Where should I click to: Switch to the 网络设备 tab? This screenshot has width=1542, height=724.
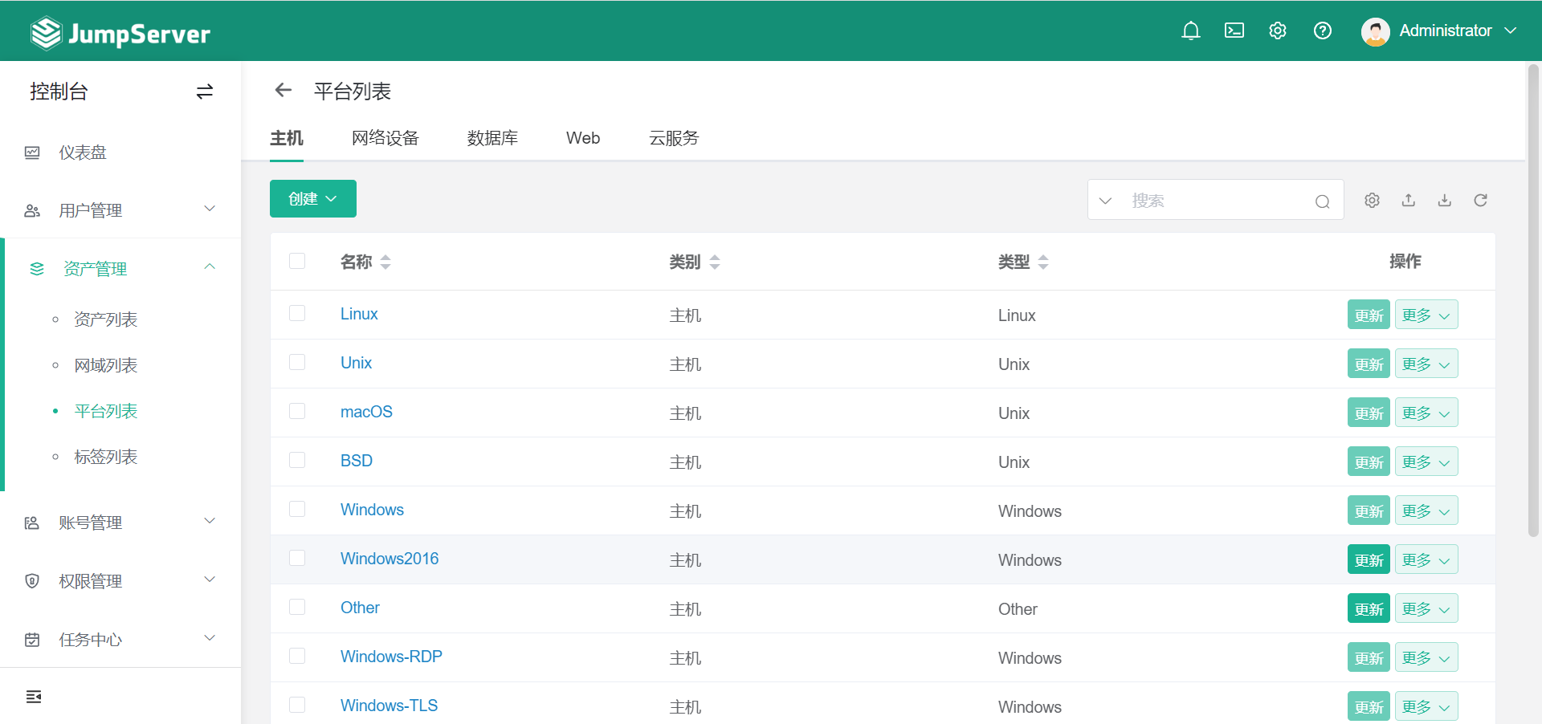[385, 138]
